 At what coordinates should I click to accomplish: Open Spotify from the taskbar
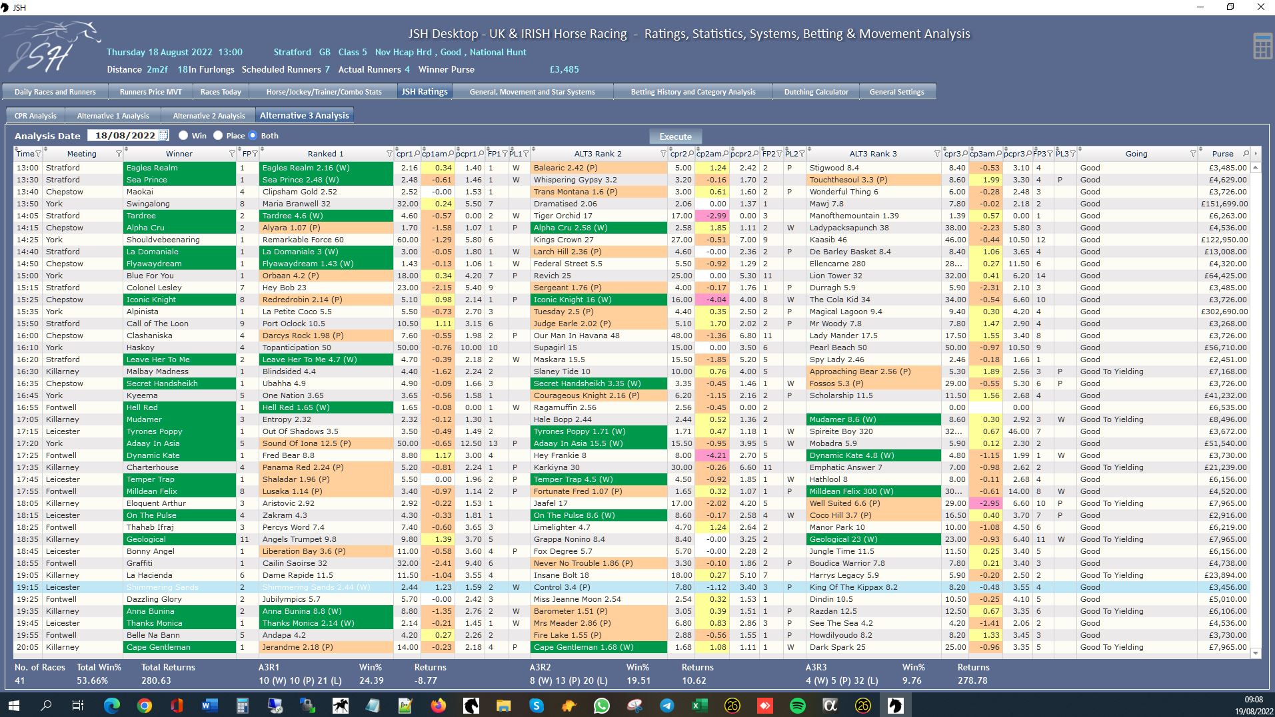point(797,706)
